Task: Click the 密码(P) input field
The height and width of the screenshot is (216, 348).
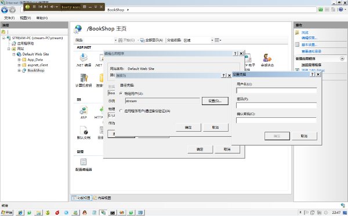Action: coord(276,106)
